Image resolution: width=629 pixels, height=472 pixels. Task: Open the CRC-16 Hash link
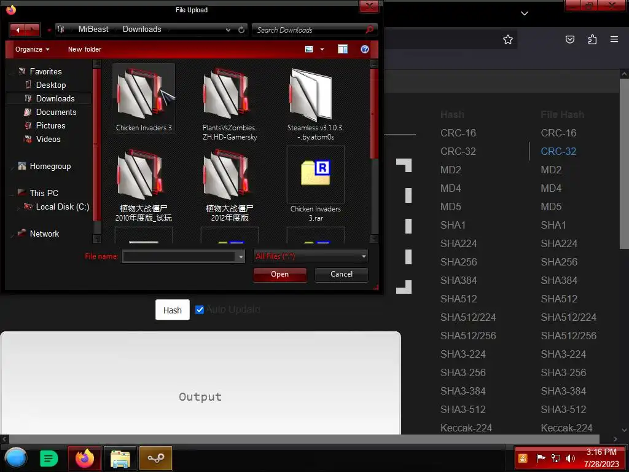pyautogui.click(x=458, y=133)
